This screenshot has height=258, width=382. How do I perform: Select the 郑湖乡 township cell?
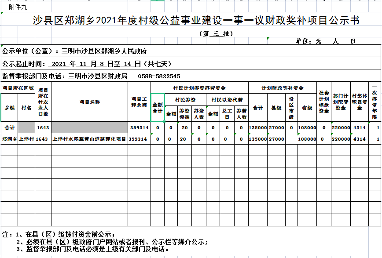[10, 139]
